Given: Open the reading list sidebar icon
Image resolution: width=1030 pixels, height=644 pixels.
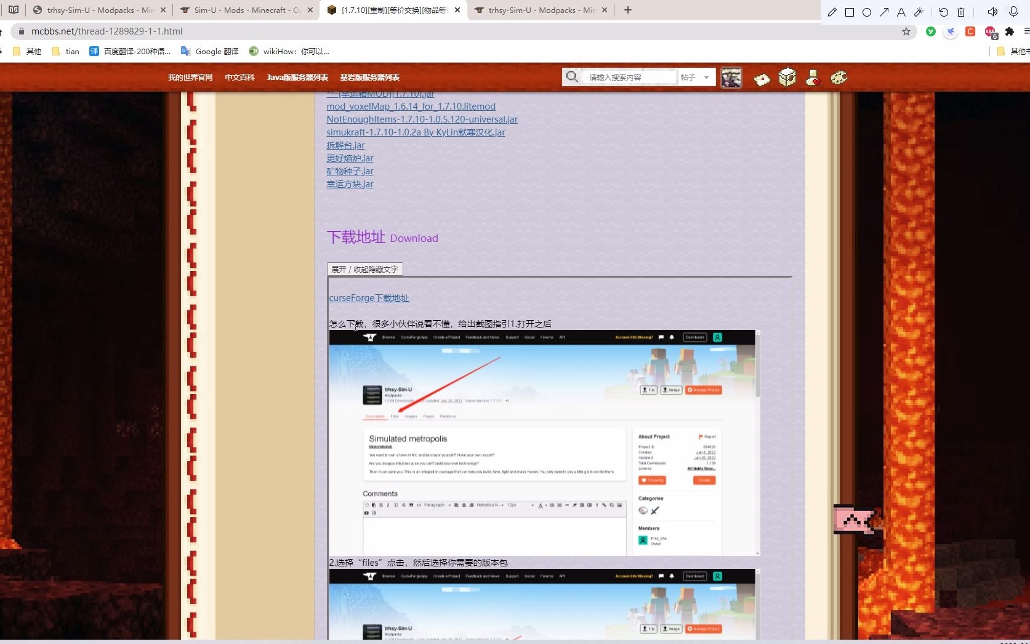Looking at the screenshot, I should click(x=13, y=10).
